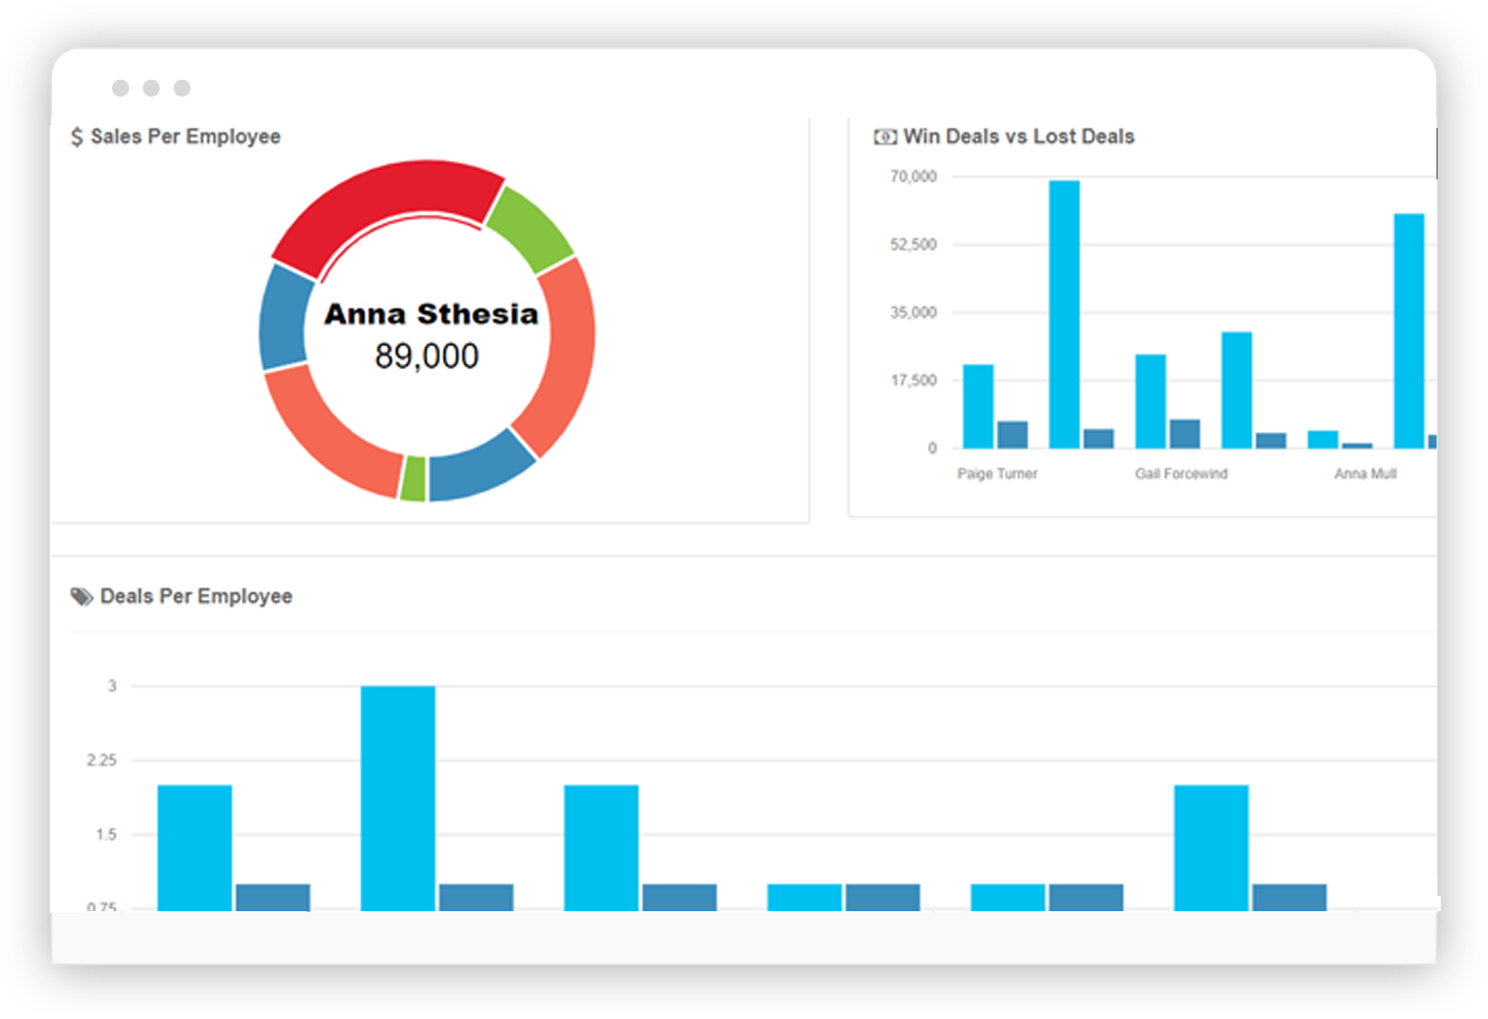
Task: Click the 3-value bar in Deals Per Employee
Action: (399, 800)
